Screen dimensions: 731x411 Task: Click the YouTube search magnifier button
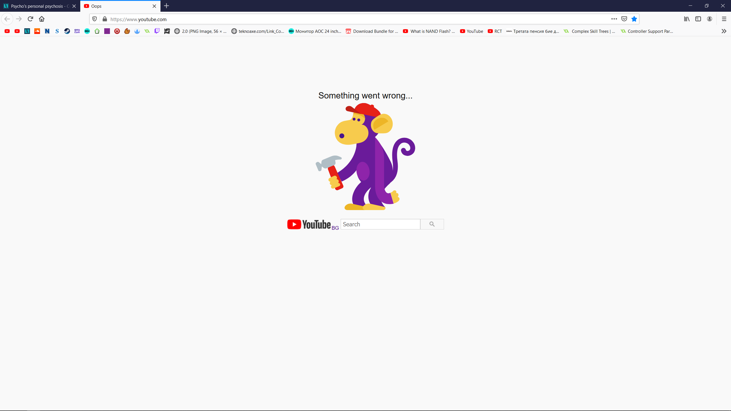click(x=432, y=224)
